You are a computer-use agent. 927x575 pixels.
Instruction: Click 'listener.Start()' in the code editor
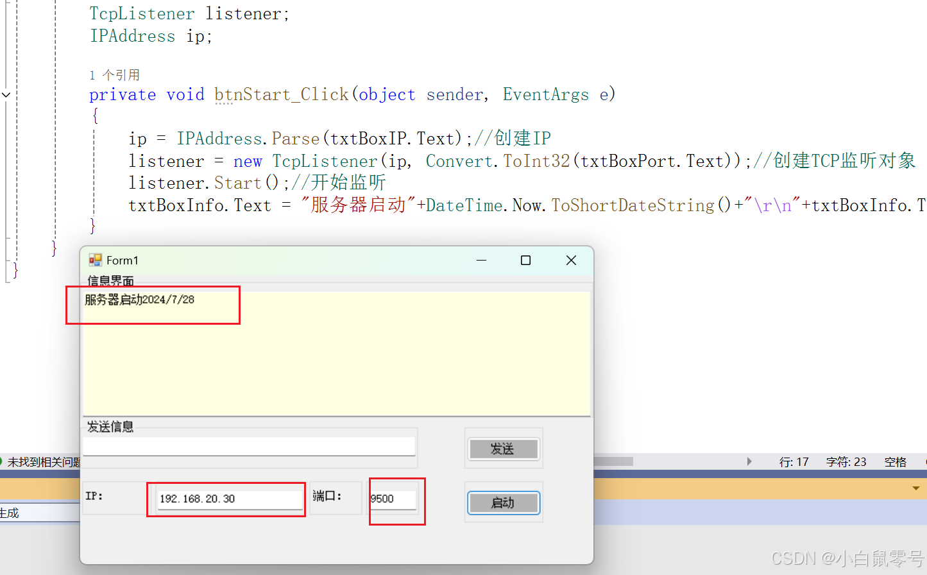click(x=204, y=183)
